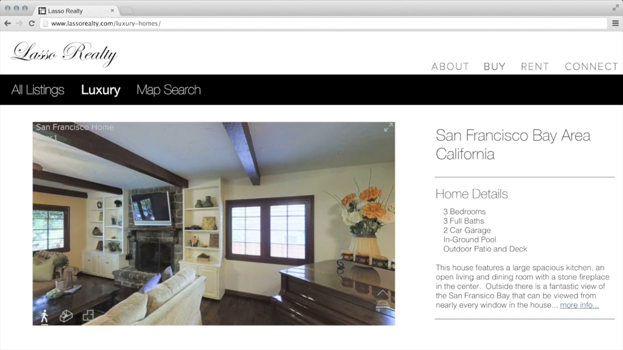Select the Map Search tab

point(168,90)
